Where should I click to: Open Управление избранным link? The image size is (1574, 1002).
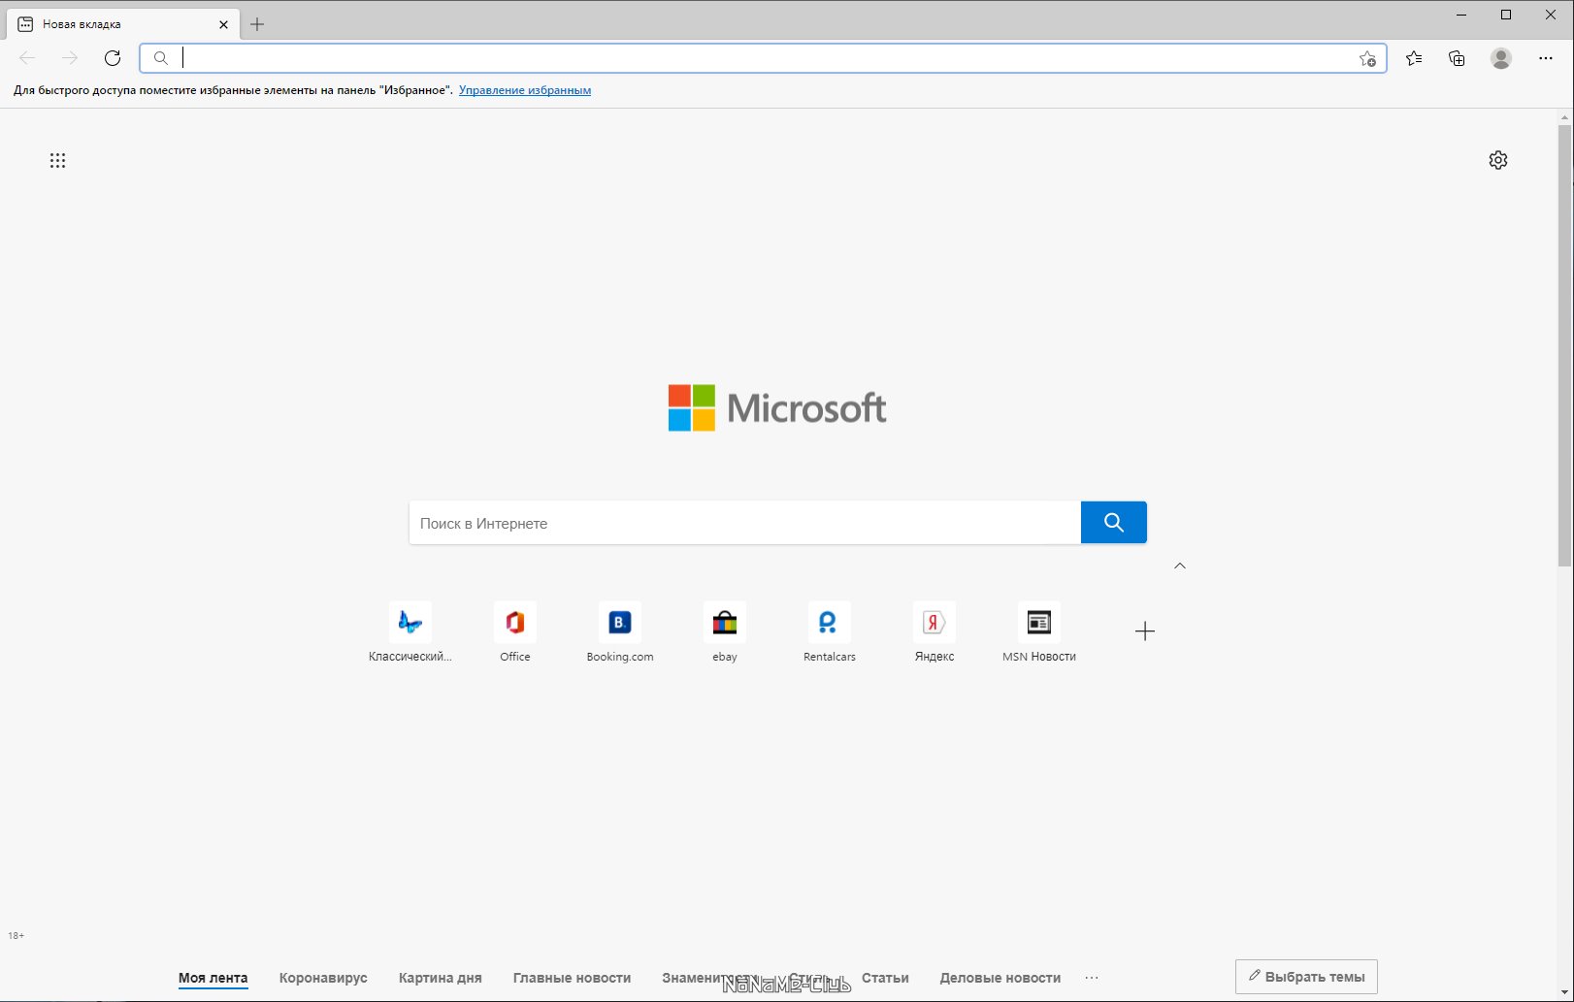coord(525,90)
